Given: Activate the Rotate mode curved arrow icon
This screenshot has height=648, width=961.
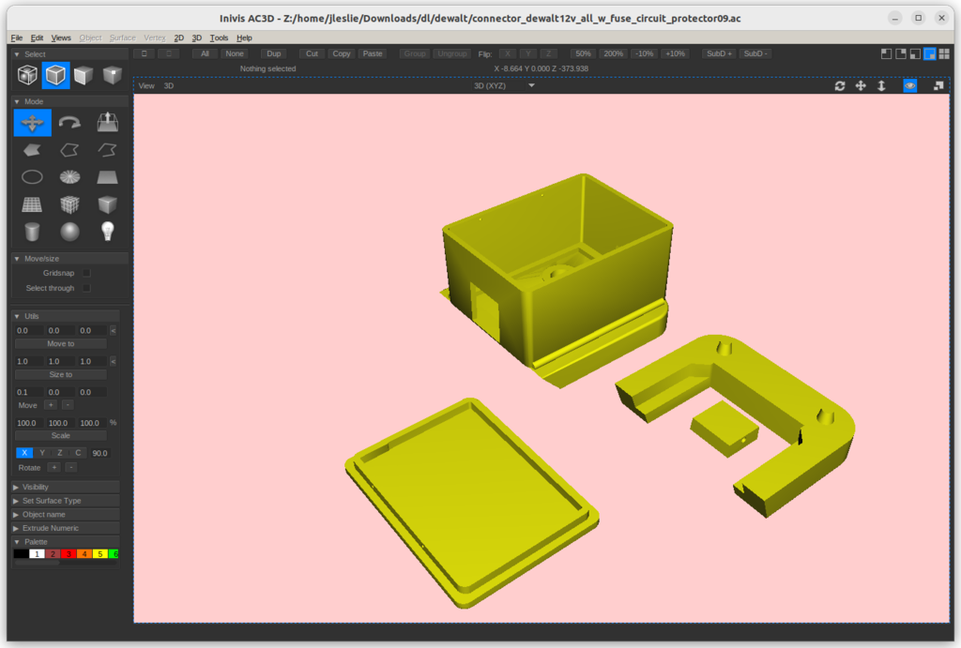Looking at the screenshot, I should [69, 123].
